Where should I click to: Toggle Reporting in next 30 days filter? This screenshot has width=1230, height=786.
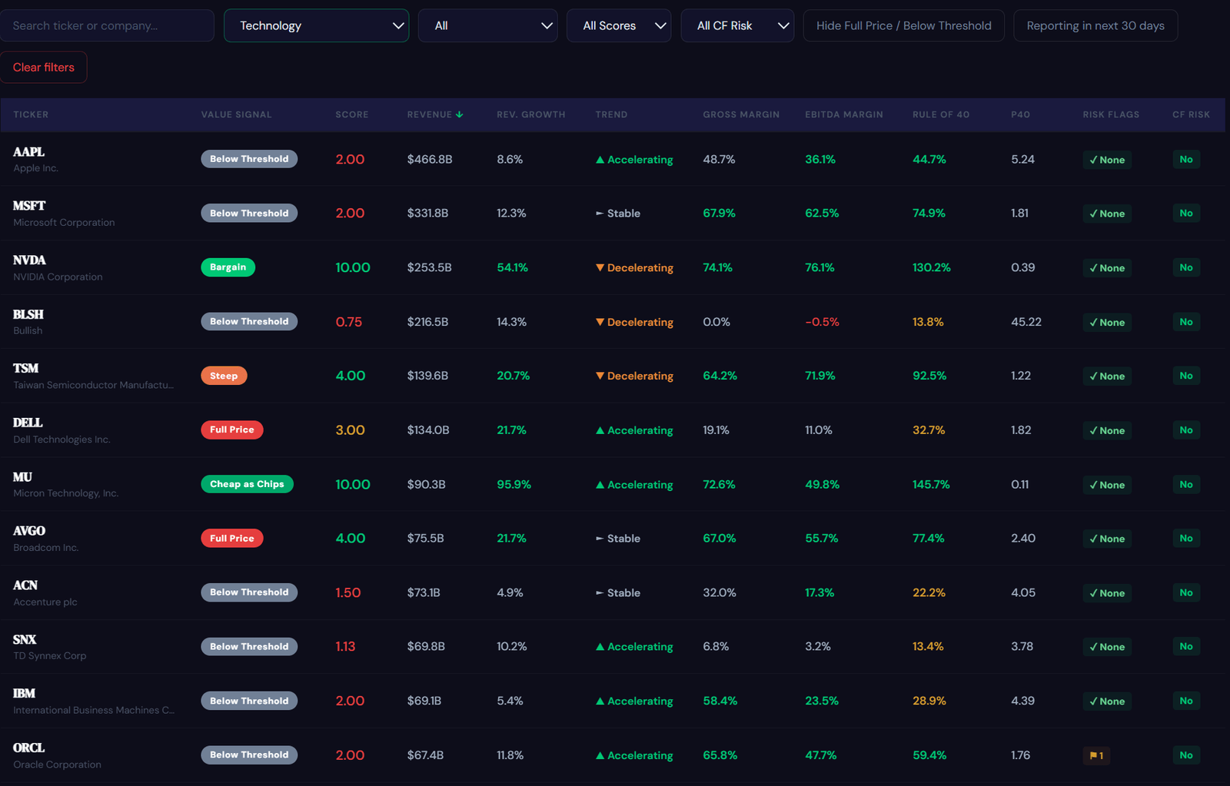click(1095, 25)
